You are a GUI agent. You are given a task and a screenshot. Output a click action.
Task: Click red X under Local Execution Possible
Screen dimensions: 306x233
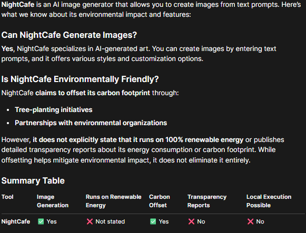pyautogui.click(x=250, y=221)
